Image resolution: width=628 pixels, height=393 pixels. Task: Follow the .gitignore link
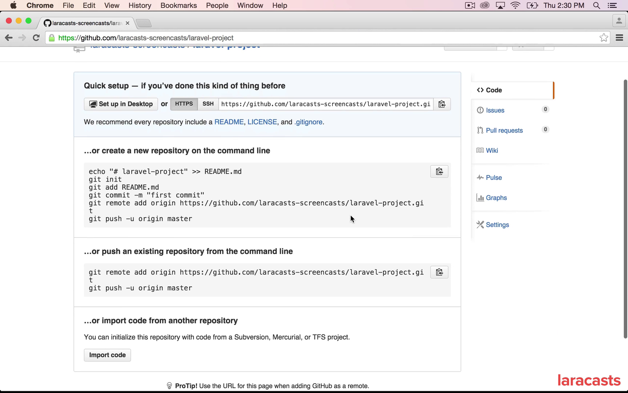308,122
